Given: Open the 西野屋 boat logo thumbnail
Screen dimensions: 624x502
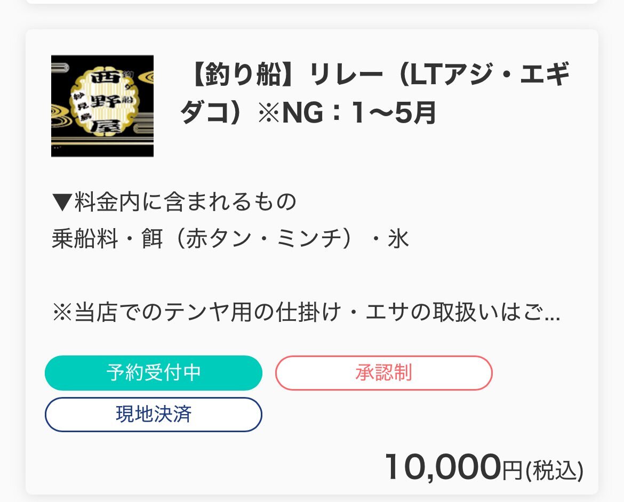Looking at the screenshot, I should coord(102,106).
